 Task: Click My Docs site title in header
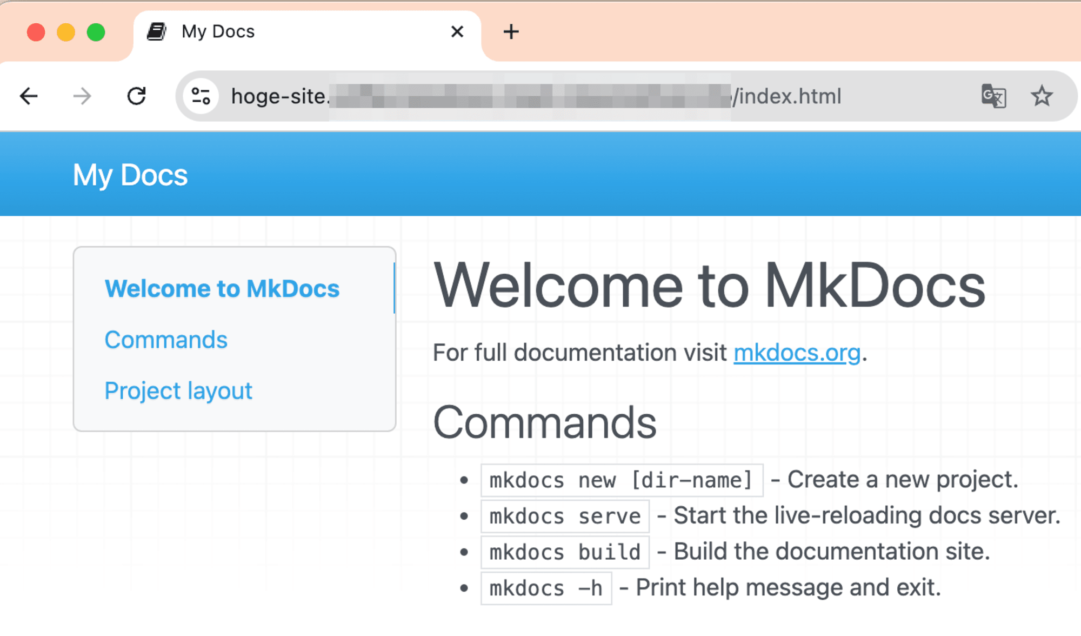(130, 175)
